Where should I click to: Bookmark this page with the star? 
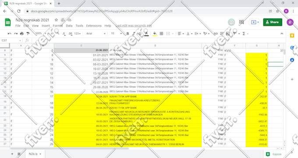pos(277,11)
